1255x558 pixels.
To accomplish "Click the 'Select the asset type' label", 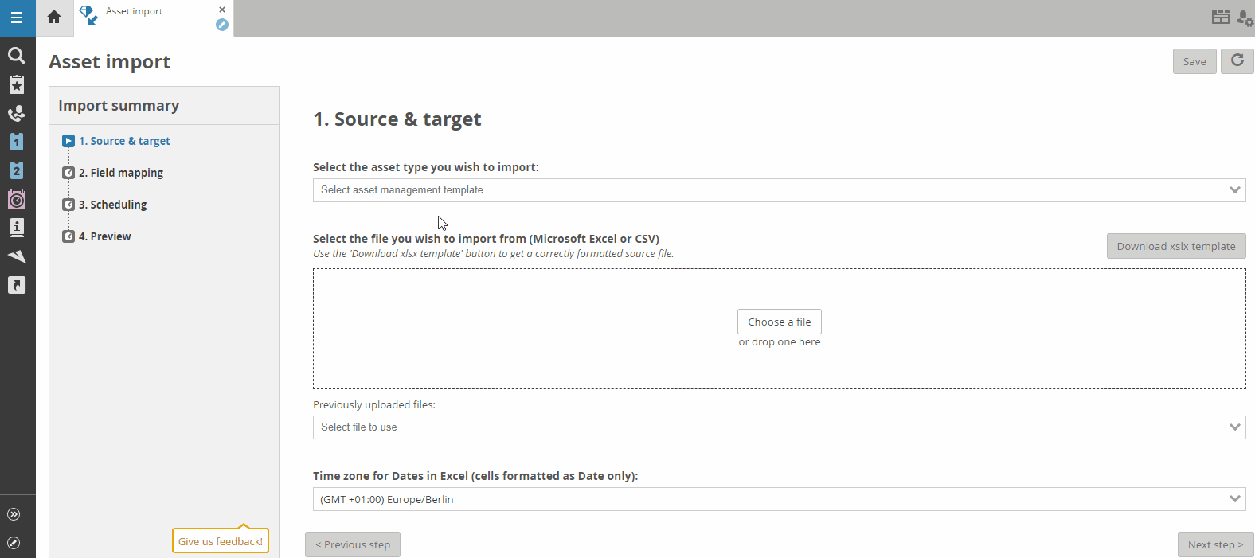I will (426, 167).
